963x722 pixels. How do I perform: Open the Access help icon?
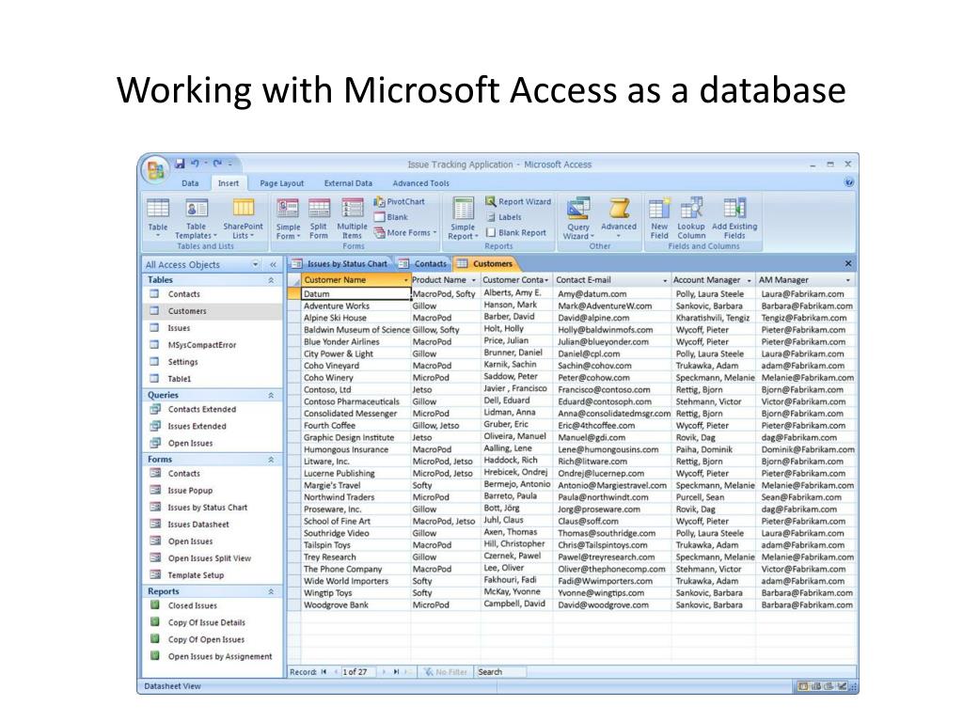[x=849, y=182]
